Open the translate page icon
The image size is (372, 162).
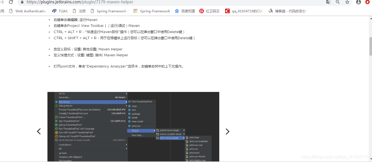pyautogui.click(x=328, y=2)
